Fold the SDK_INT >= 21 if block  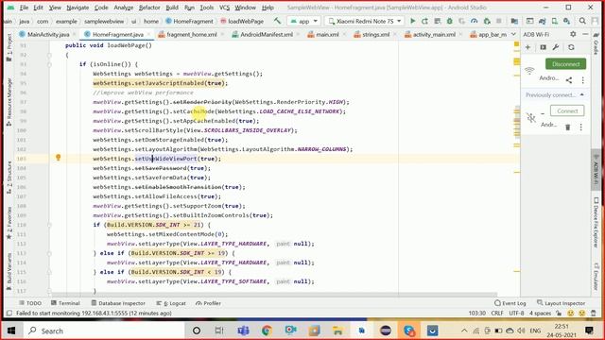coord(49,225)
